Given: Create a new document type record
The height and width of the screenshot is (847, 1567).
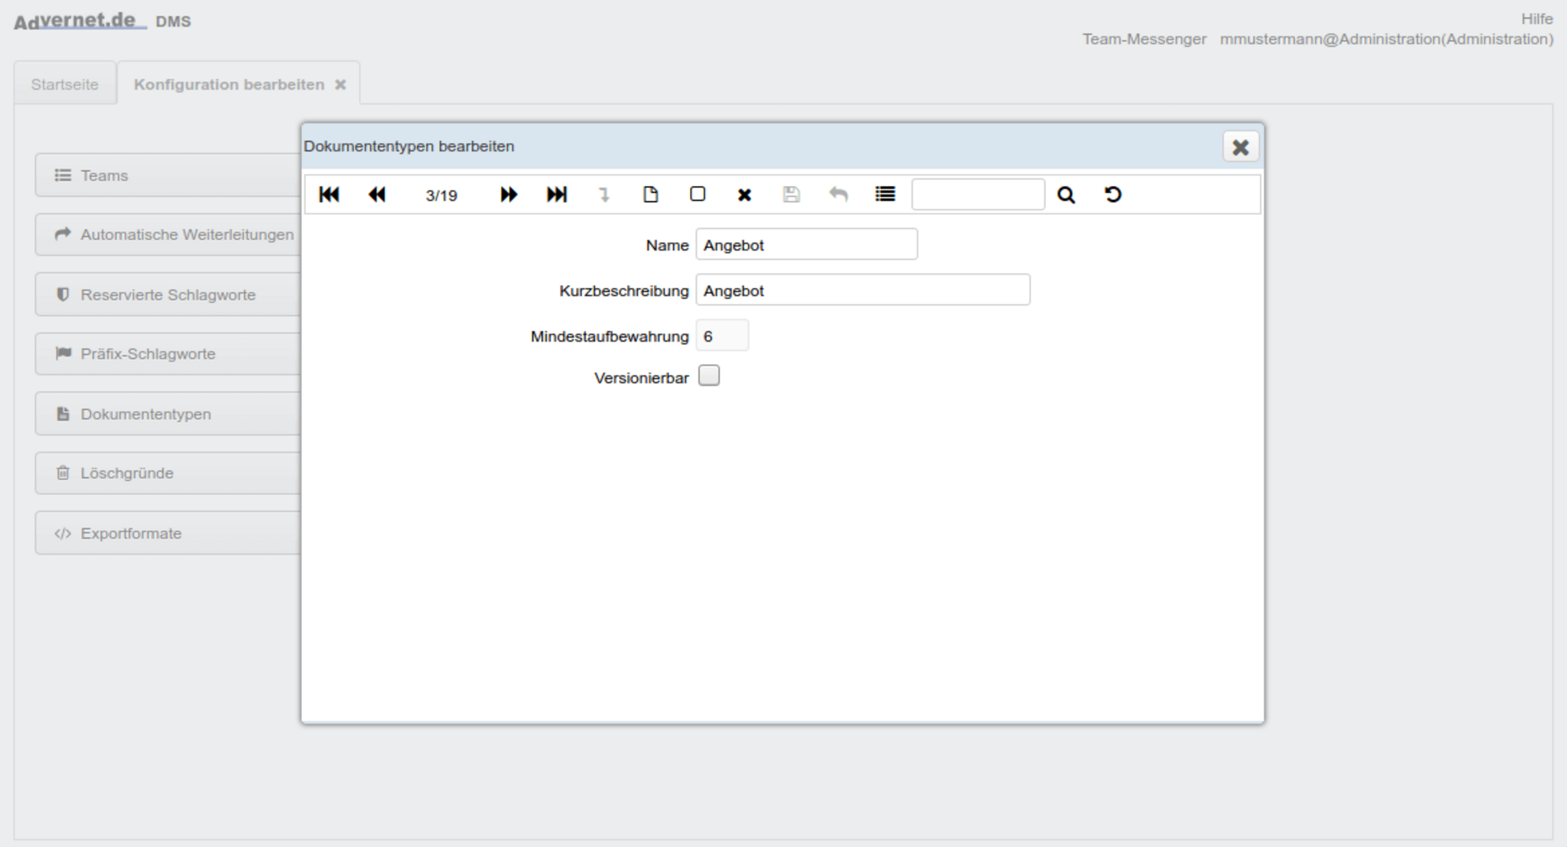Looking at the screenshot, I should coord(650,194).
